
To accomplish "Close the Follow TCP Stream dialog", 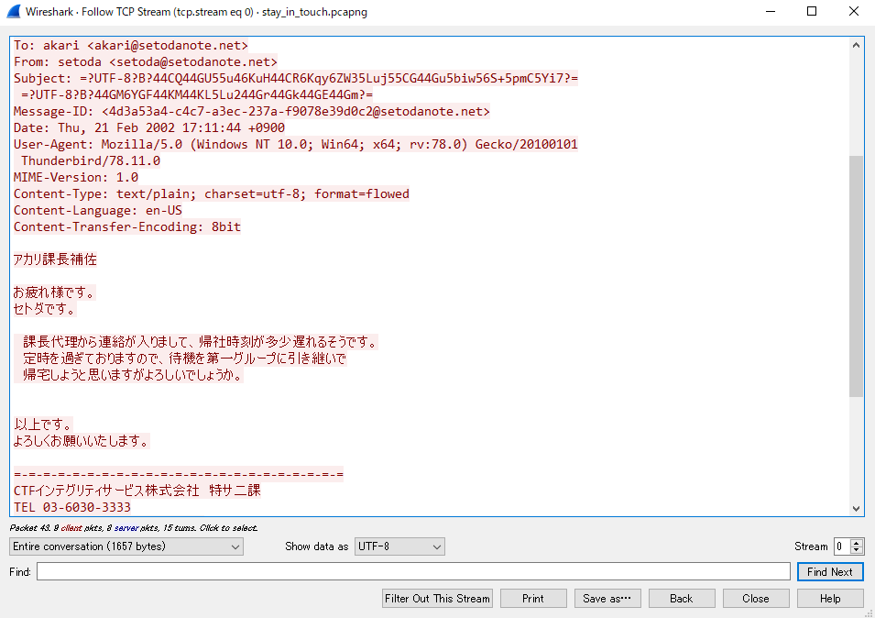I will click(756, 598).
